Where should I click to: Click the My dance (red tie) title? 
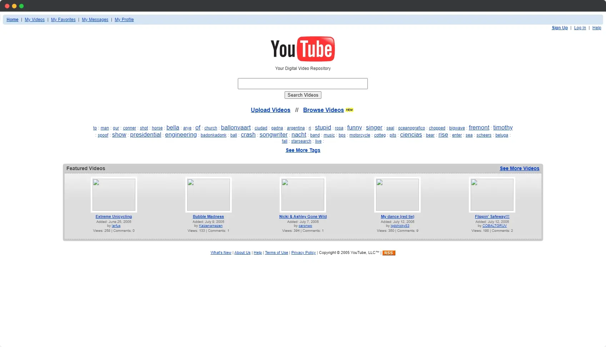click(x=397, y=216)
